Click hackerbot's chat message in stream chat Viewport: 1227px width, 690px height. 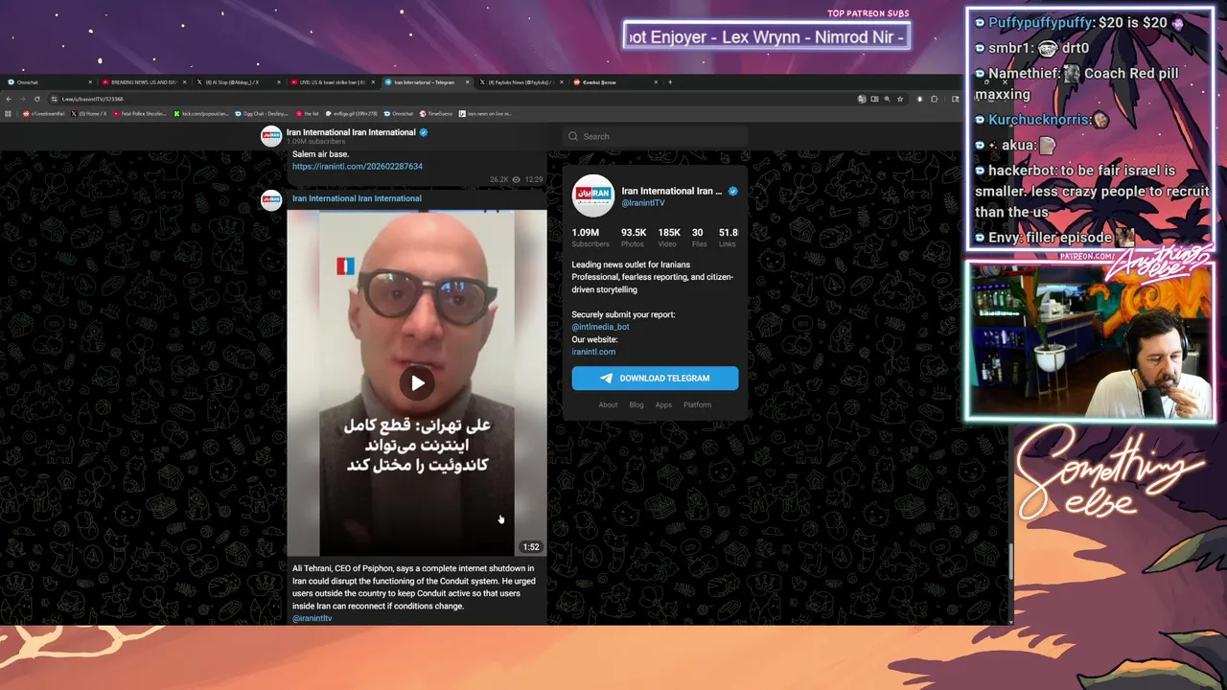[1091, 191]
